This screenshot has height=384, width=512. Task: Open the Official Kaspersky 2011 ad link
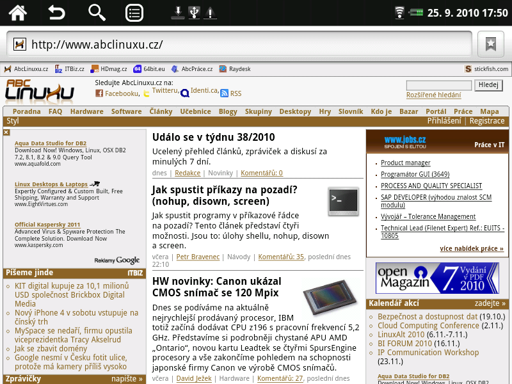coord(47,225)
